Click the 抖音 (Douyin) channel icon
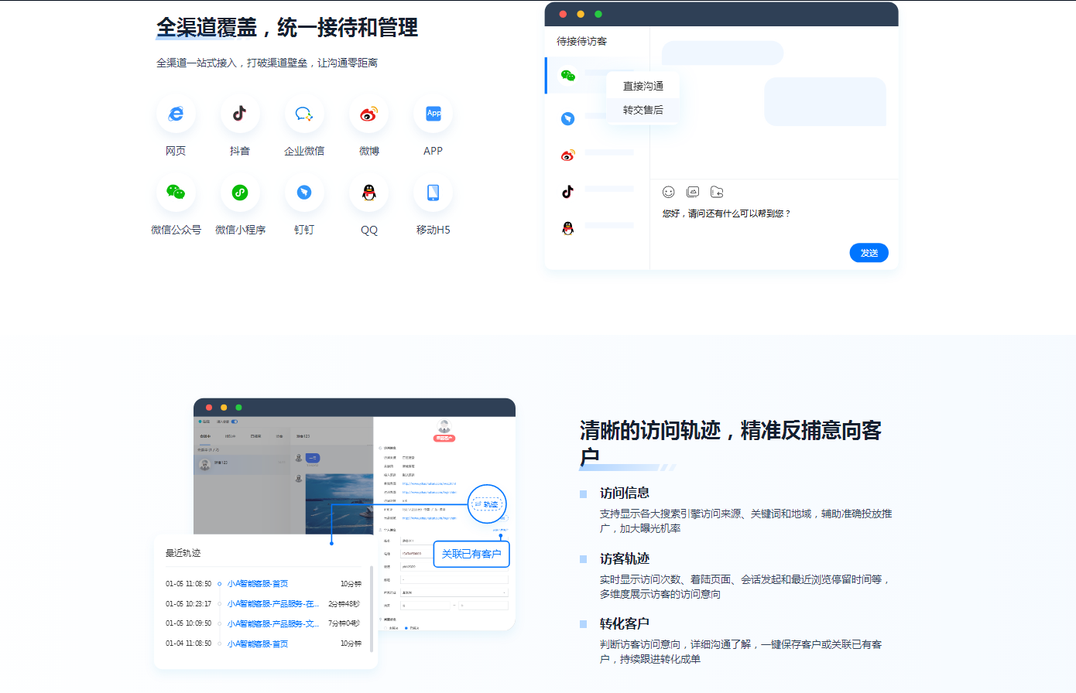This screenshot has width=1076, height=693. 240,114
